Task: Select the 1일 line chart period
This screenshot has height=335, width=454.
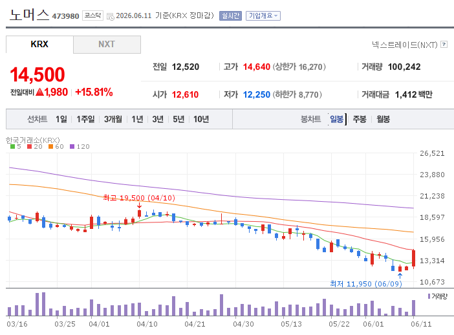Action: pyautogui.click(x=61, y=119)
